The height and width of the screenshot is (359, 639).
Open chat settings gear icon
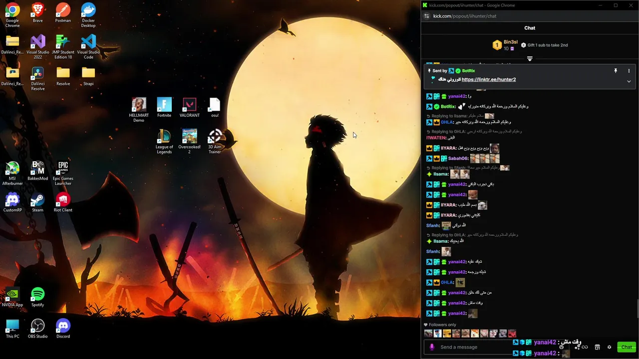609,347
